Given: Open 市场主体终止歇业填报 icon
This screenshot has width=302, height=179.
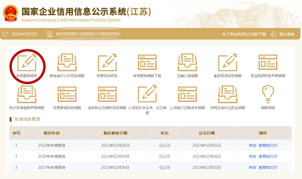Looking at the screenshot, I should [x=227, y=94].
